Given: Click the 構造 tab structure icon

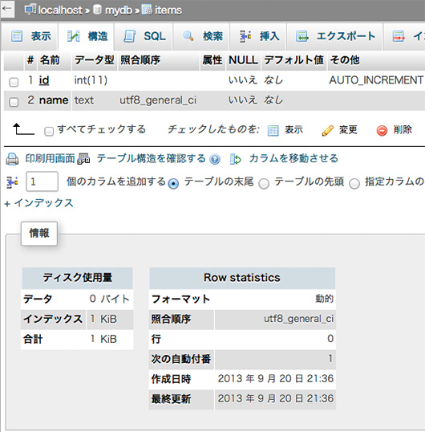Looking at the screenshot, I should pos(74,36).
